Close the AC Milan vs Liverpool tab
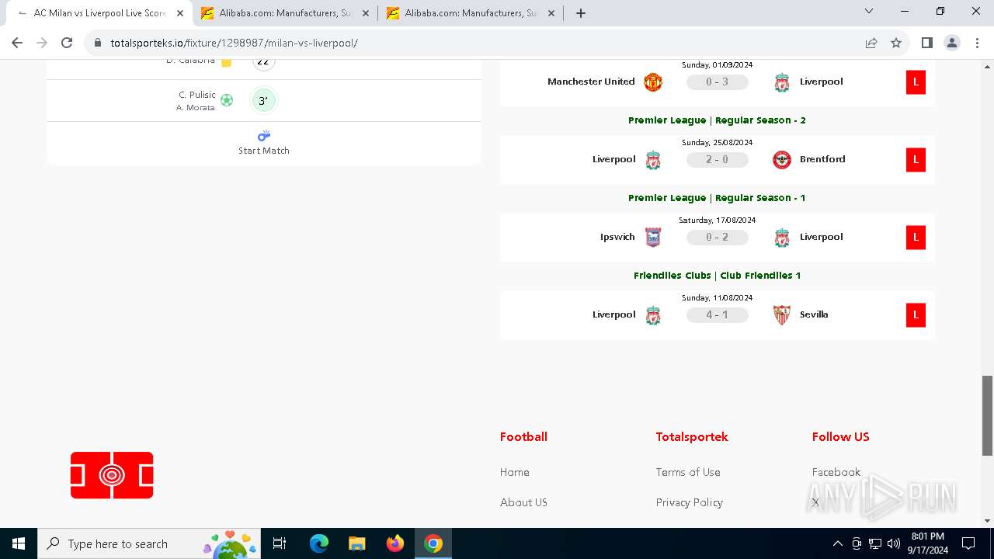 (x=180, y=13)
